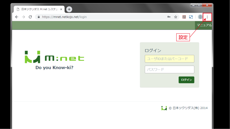Reload the M:net login page
The image size is (230, 129).
(x=30, y=17)
